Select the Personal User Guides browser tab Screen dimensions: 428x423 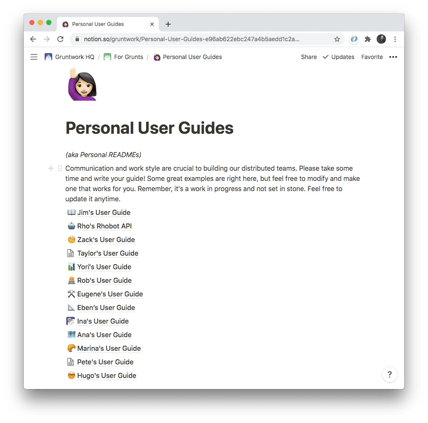pyautogui.click(x=108, y=24)
